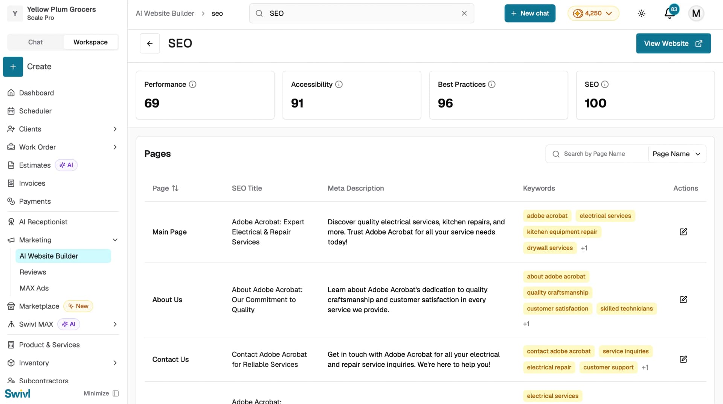Click the customer satisfaction keyword tag

pos(557,309)
